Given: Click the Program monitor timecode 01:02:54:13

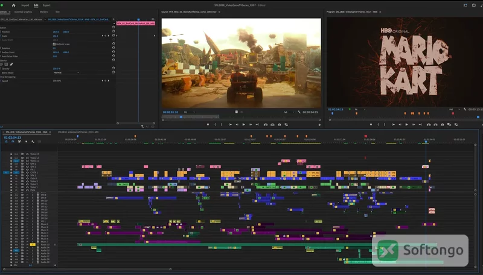Looking at the screenshot, I should [x=336, y=109].
